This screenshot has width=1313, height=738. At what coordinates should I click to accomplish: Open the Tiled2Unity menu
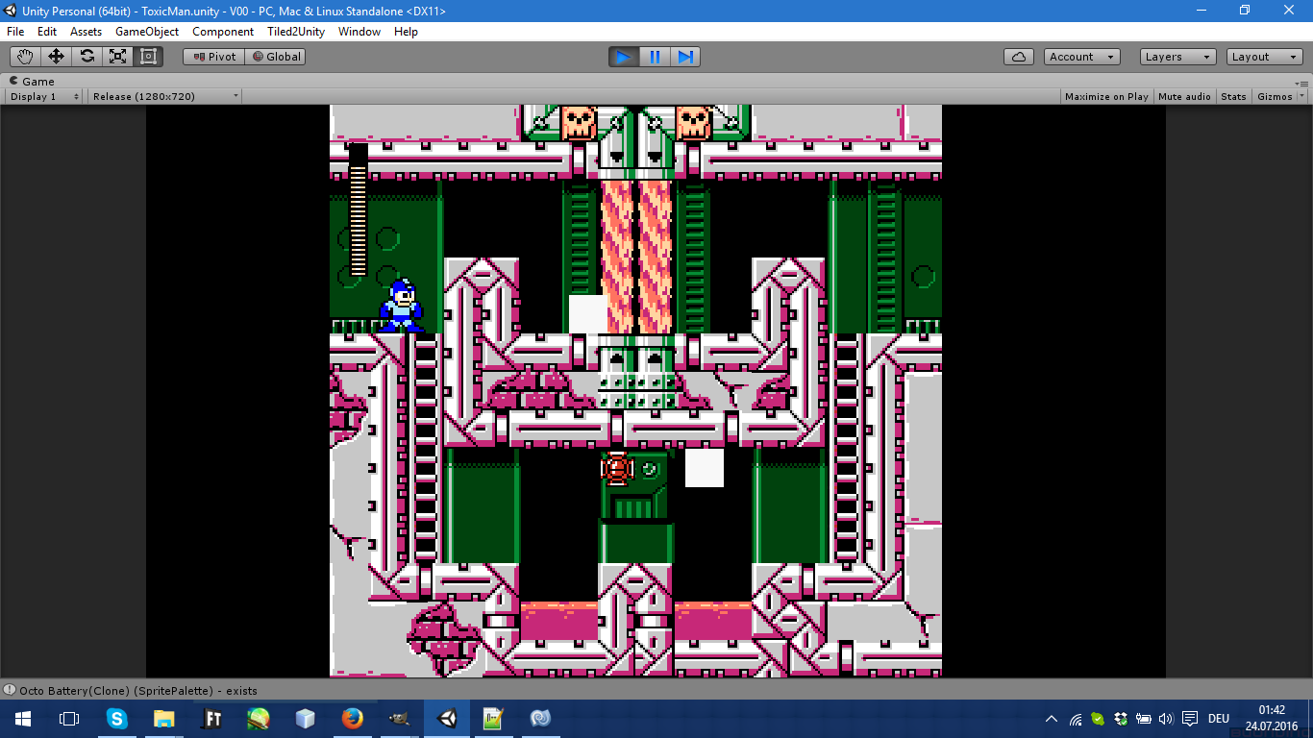tap(296, 32)
